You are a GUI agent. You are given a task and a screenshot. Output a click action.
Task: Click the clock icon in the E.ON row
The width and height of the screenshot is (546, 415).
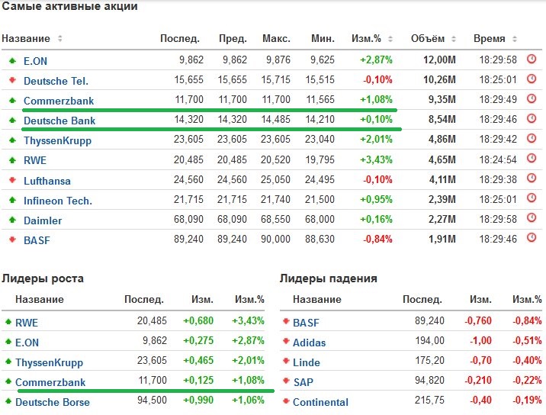(532, 60)
